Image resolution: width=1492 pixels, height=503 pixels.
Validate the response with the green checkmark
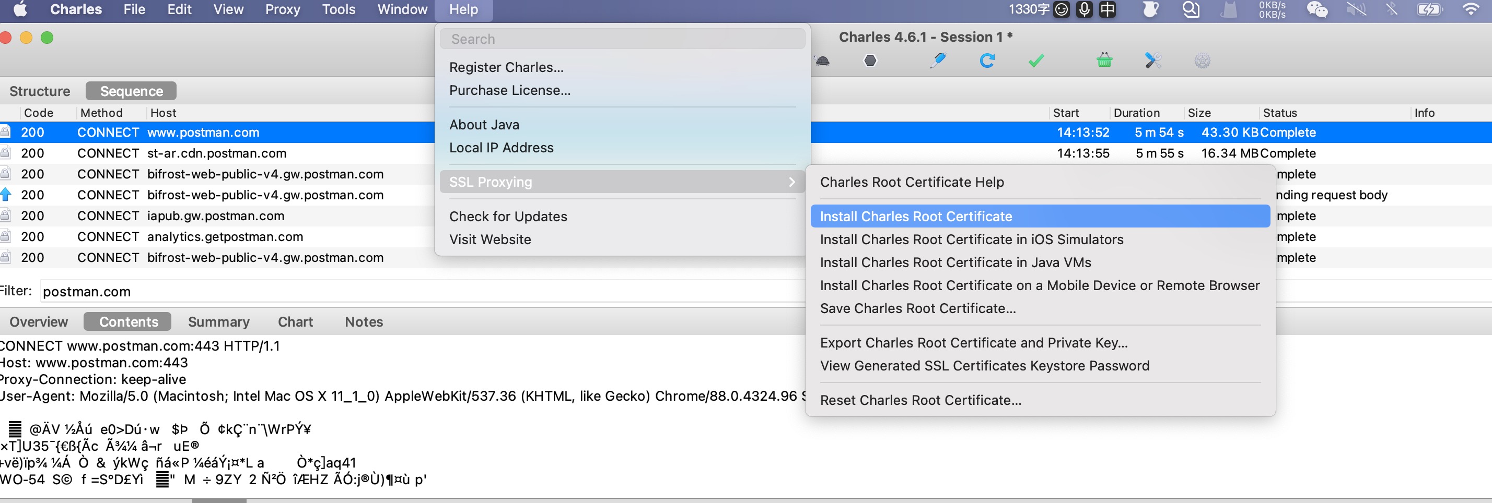tap(1036, 60)
